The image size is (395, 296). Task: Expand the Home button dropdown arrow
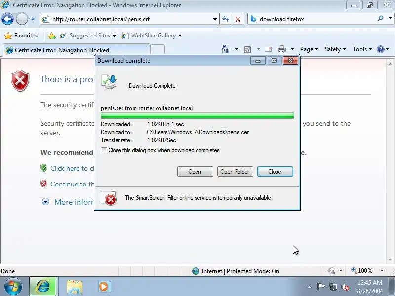(x=236, y=49)
